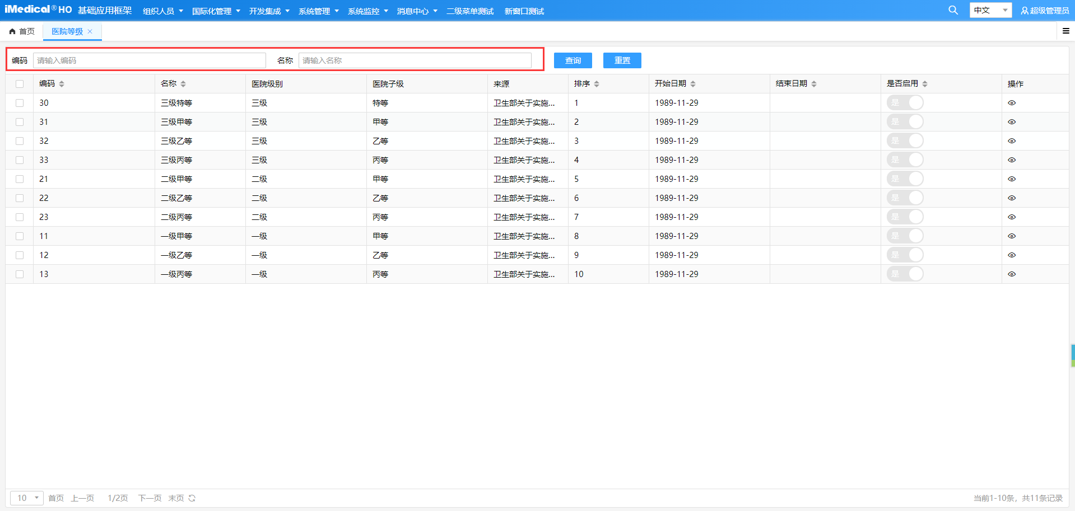Screen dimensions: 1075x511
Task: Click the search magnifier icon in header
Action: pos(952,10)
